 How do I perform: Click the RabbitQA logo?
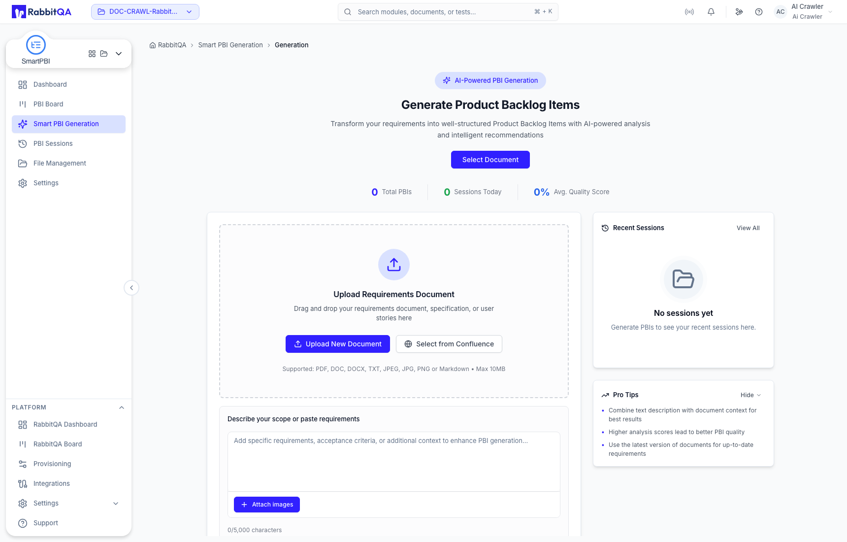[x=41, y=12]
